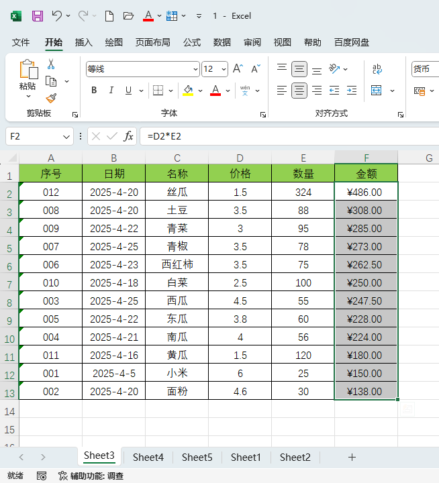Toggle Bold formatting
This screenshot has height=483, width=439.
click(x=94, y=91)
